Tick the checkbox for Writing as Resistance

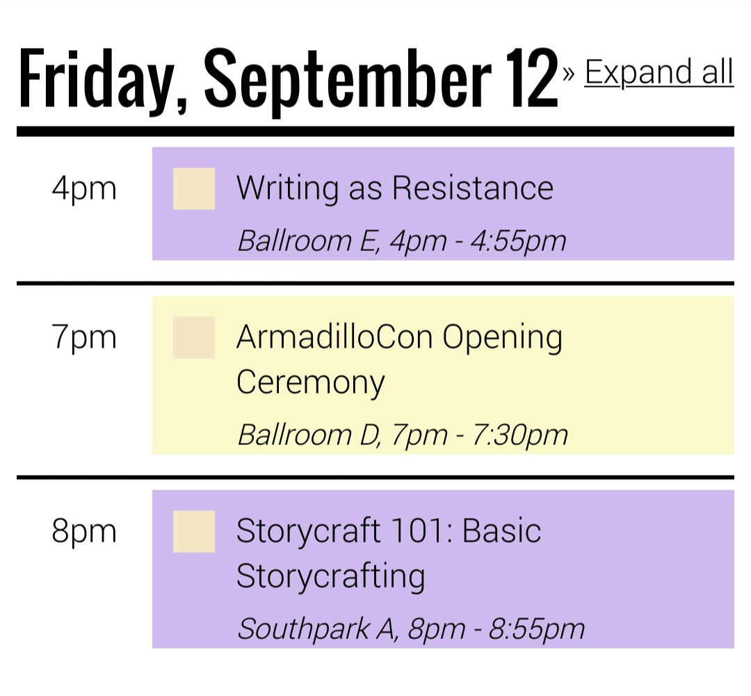pyautogui.click(x=194, y=188)
